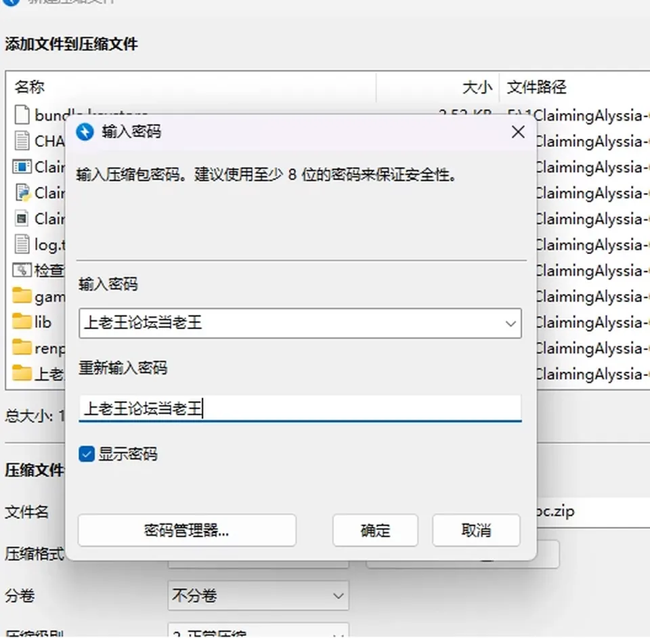This screenshot has width=650, height=638.
Task: Open the 密码管理器... password manager
Action: click(x=187, y=530)
